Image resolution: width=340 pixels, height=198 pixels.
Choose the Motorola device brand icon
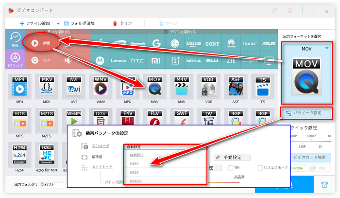point(100,61)
